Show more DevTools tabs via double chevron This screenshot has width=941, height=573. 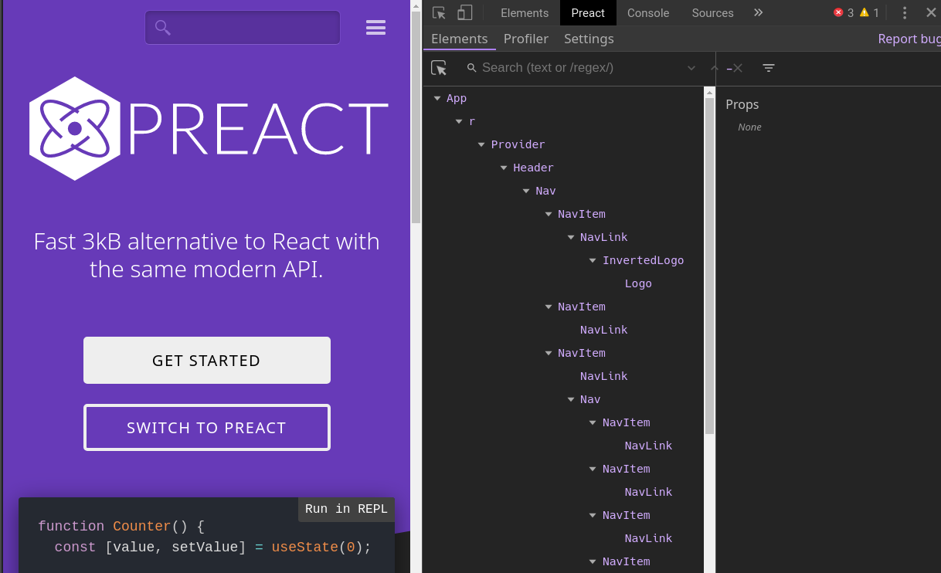758,12
